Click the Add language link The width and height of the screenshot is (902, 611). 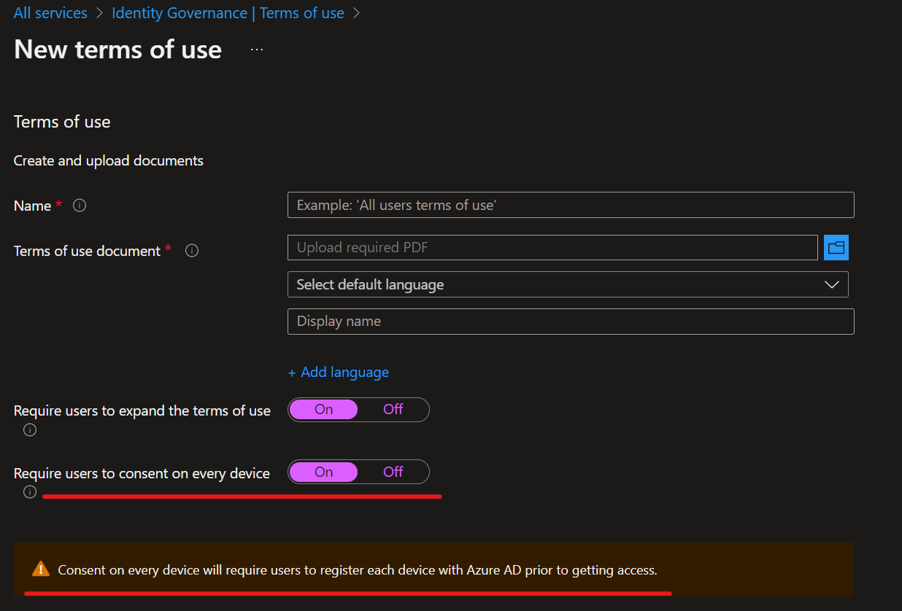tap(338, 372)
